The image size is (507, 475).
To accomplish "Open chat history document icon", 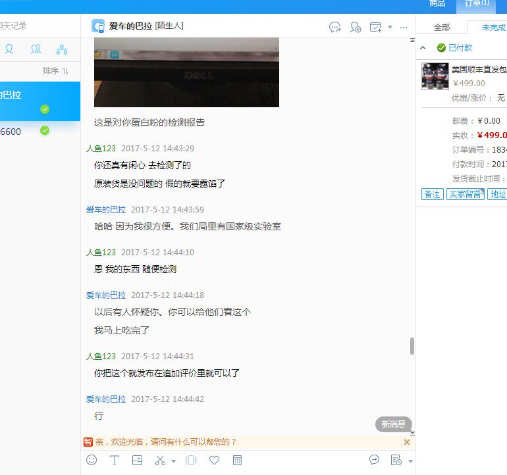I will [x=396, y=460].
